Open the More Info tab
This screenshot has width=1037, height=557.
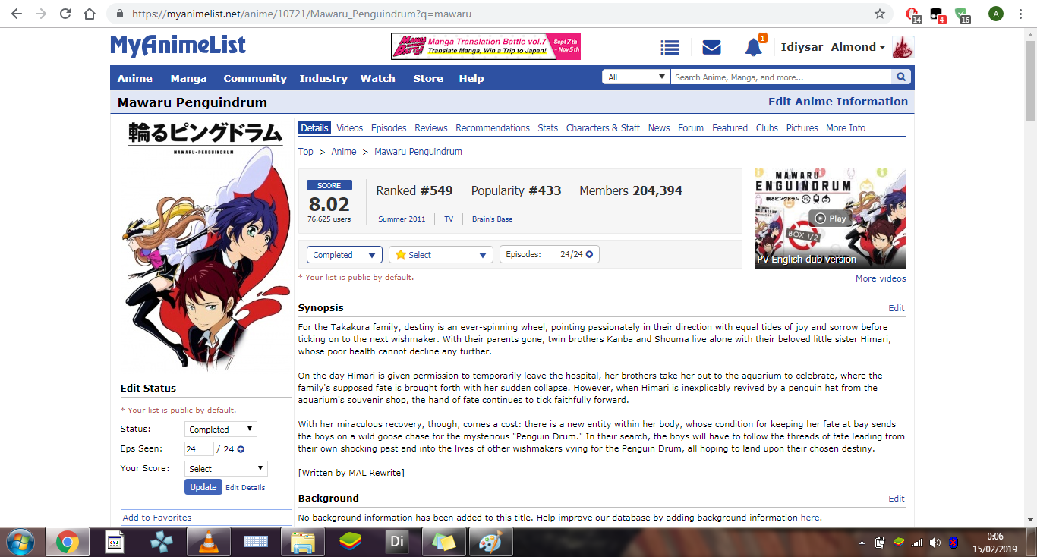pyautogui.click(x=846, y=127)
